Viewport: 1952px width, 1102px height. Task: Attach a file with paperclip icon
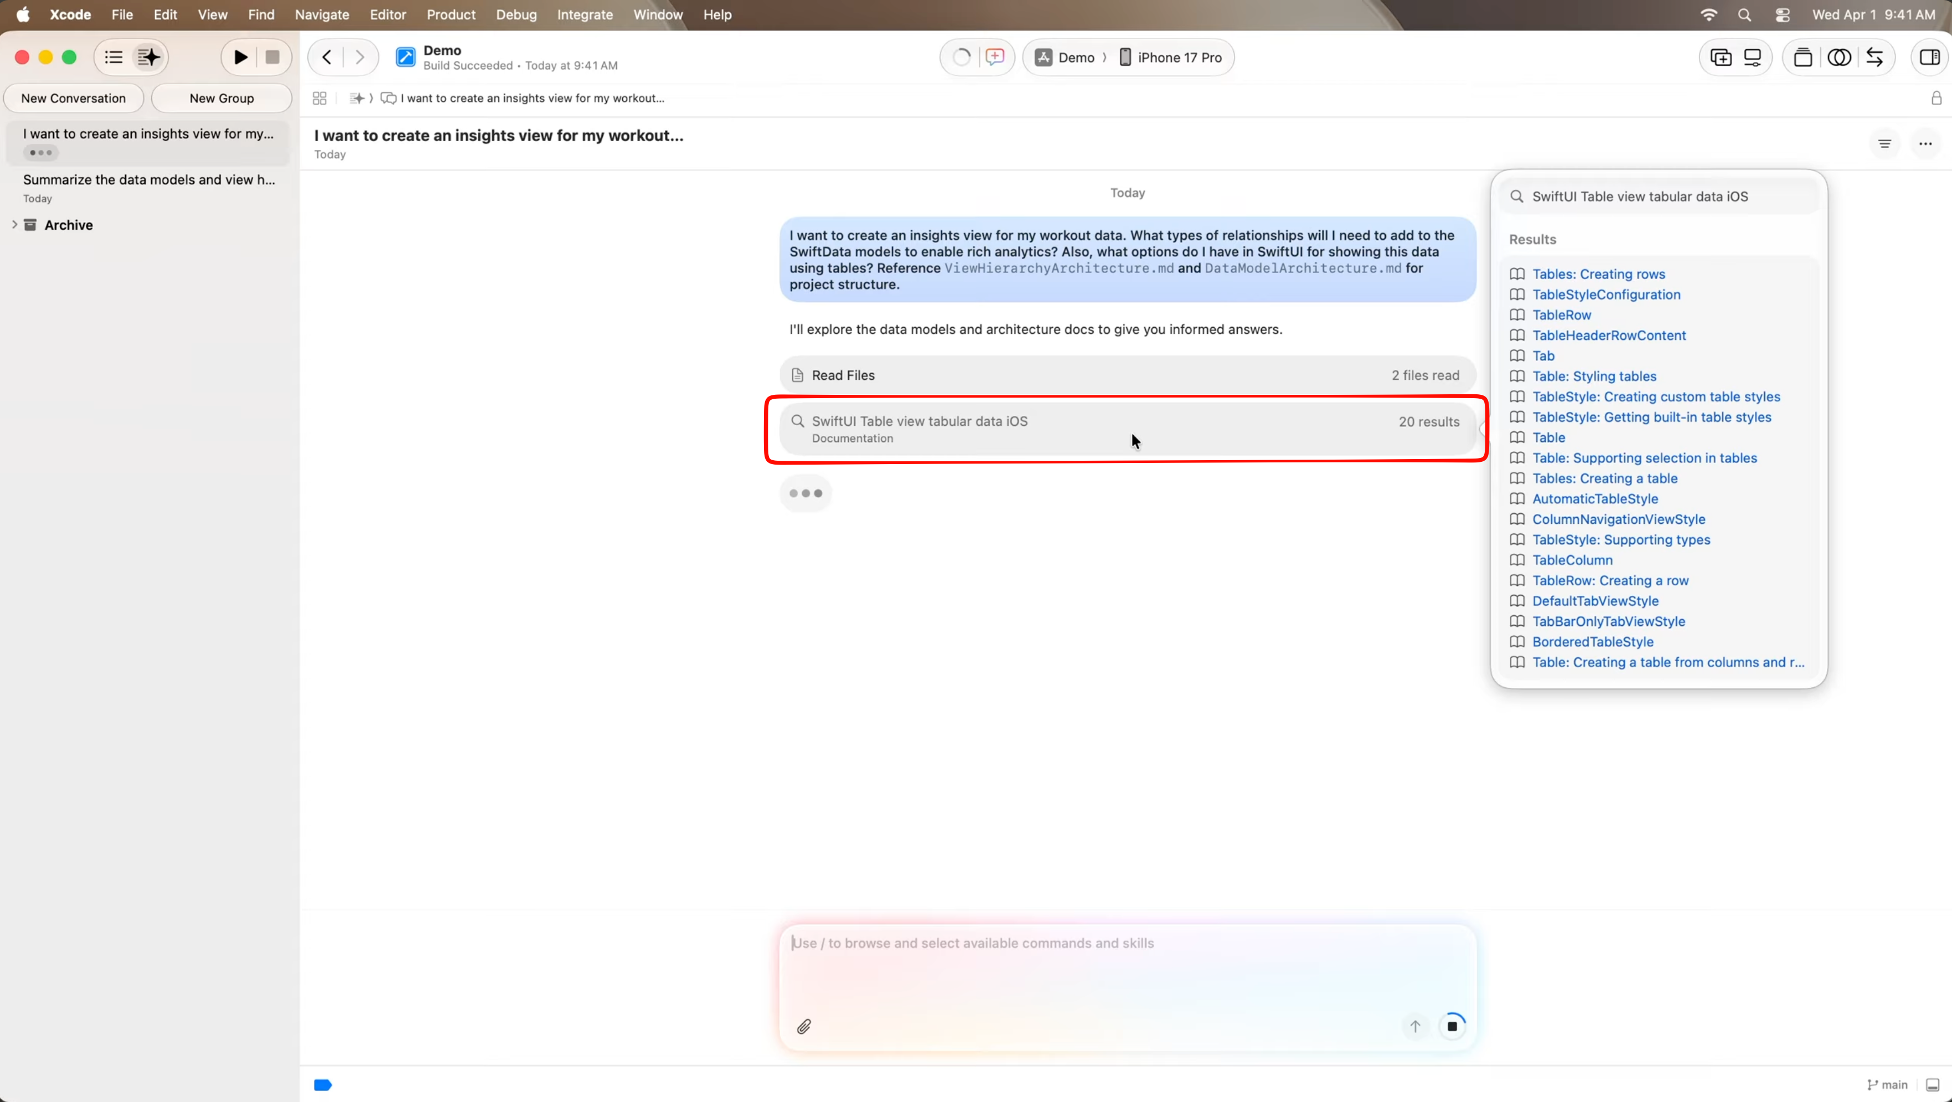coord(804,1026)
